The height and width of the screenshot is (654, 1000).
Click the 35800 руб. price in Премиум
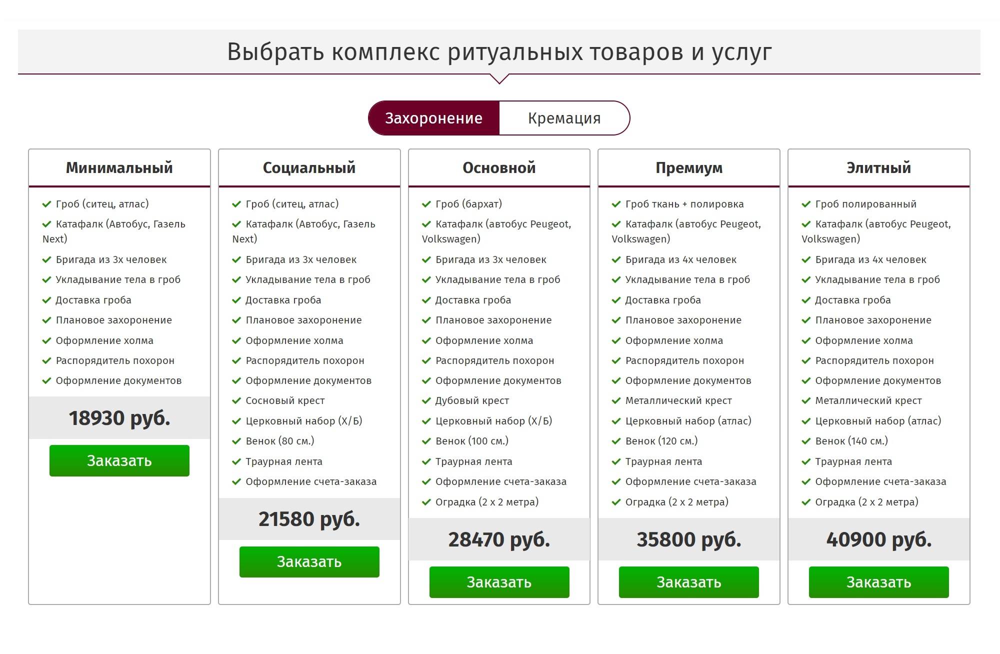[x=688, y=539]
